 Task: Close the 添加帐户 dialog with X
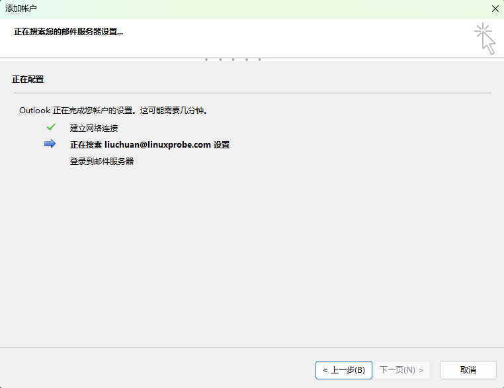pyautogui.click(x=495, y=9)
